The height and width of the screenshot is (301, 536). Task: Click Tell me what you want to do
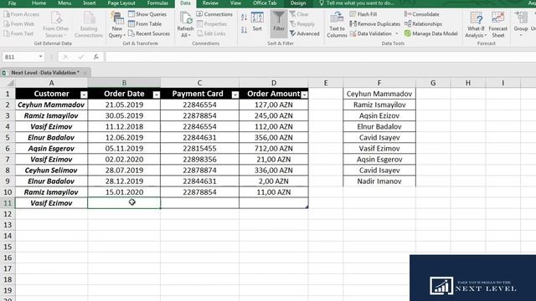click(x=357, y=3)
